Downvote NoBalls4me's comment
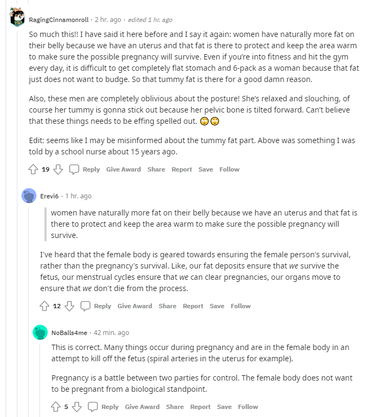Viewport: 382px width, 417px height. (x=77, y=407)
